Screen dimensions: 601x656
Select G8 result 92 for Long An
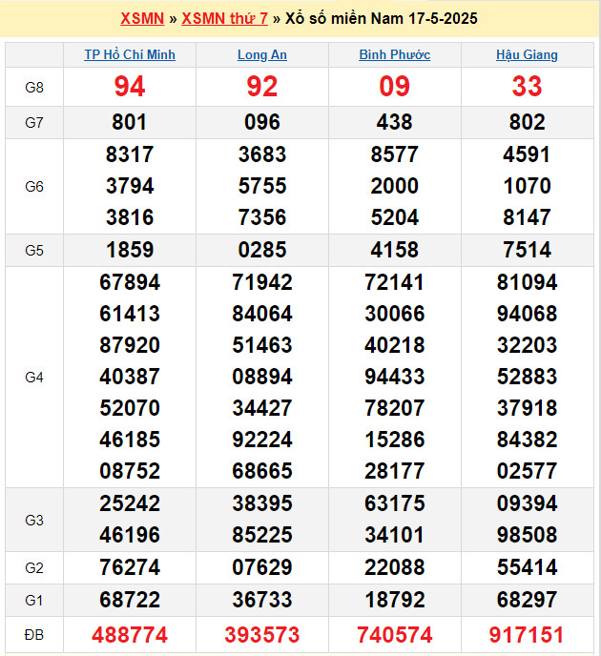[x=262, y=87]
